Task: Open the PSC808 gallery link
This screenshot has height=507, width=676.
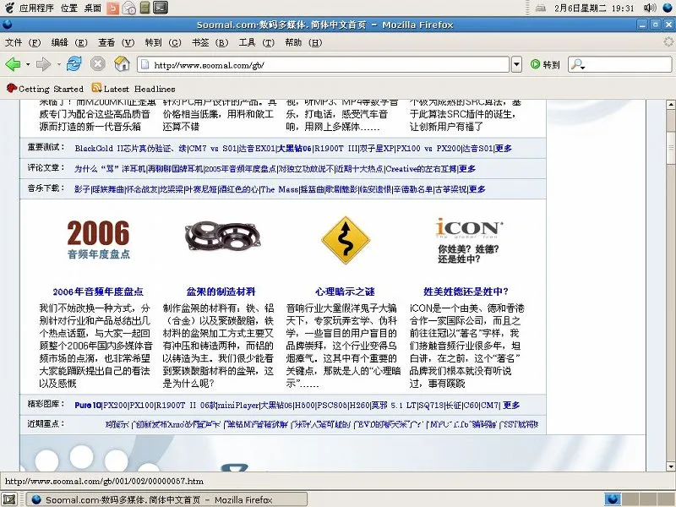Action: [332, 406]
